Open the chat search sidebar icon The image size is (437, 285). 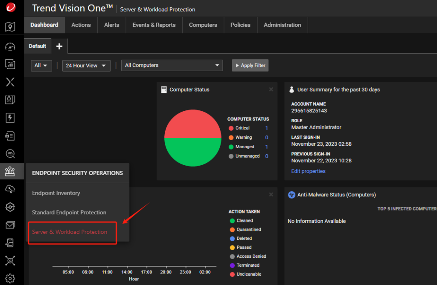coord(10,153)
